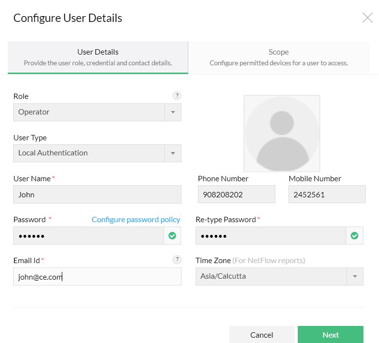379x343 pixels.
Task: Click the user avatar placeholder image
Action: point(282,133)
